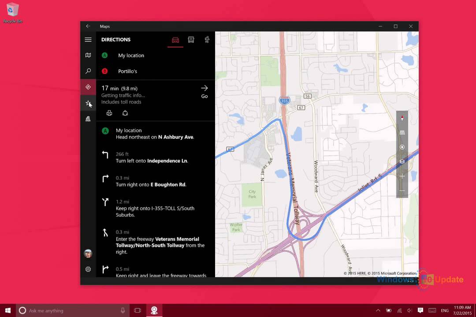Click the I-355 shield on the map

click(284, 100)
